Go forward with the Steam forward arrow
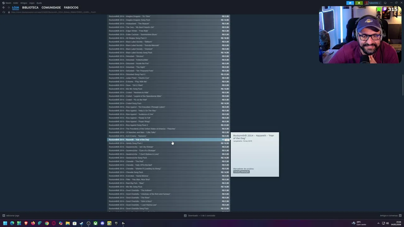The height and width of the screenshot is (227, 404). pyautogui.click(x=9, y=8)
